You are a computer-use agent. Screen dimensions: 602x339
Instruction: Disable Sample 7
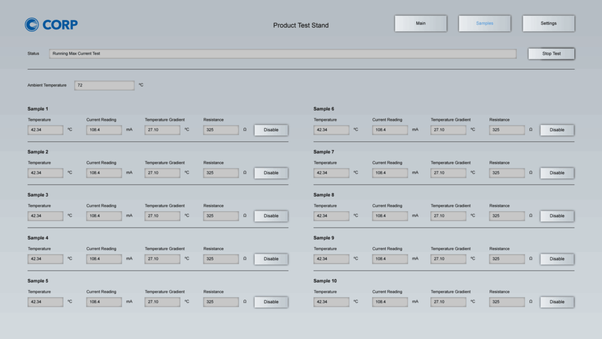(x=557, y=173)
